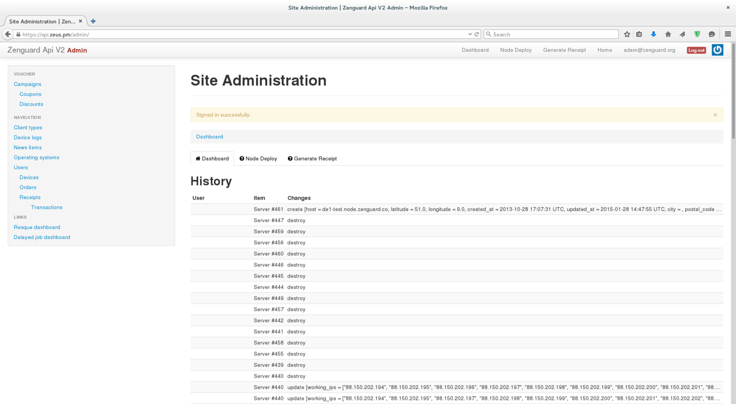Select 'Server #456' history item

pos(268,242)
